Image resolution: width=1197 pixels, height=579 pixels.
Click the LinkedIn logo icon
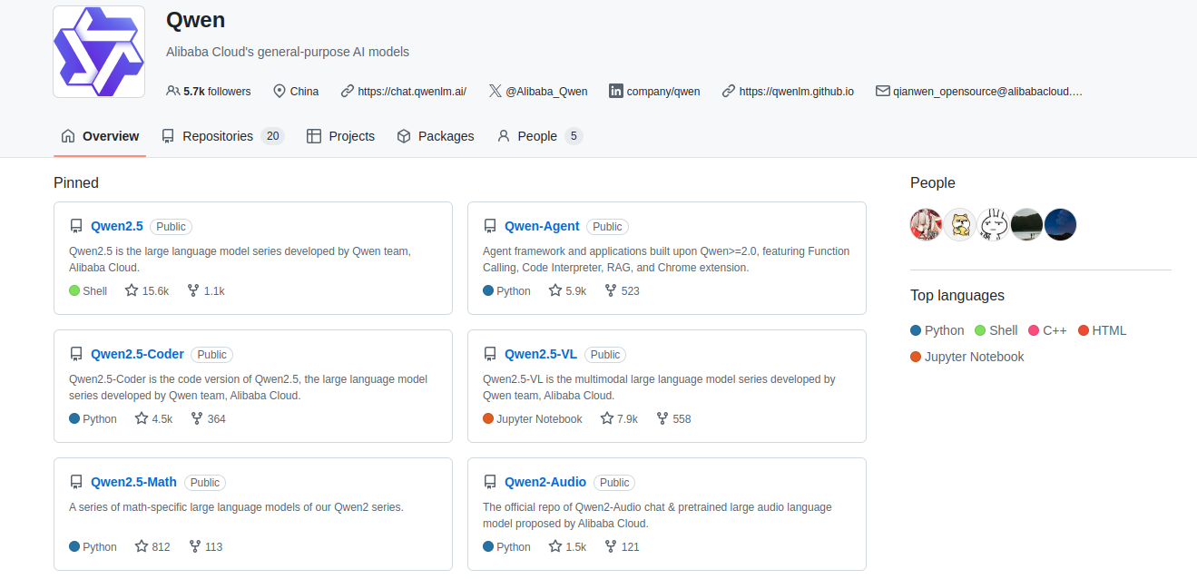(616, 91)
